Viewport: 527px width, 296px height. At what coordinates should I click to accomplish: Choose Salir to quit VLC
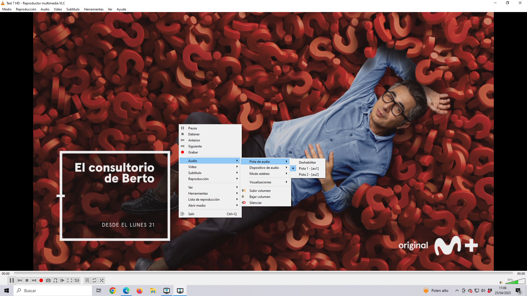click(x=210, y=214)
